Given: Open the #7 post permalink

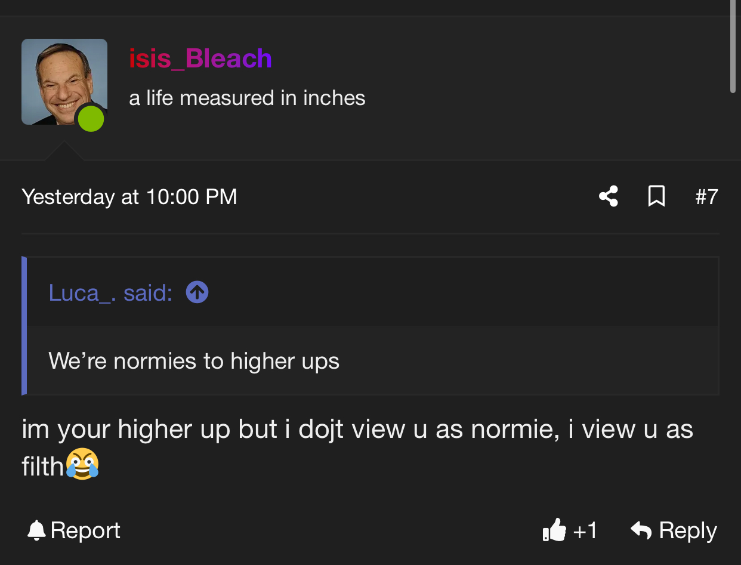Looking at the screenshot, I should point(707,196).
